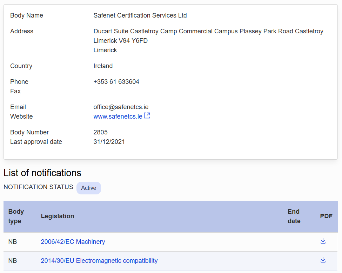Select the Body type column header
The width and height of the screenshot is (342, 273).
coord(16,216)
